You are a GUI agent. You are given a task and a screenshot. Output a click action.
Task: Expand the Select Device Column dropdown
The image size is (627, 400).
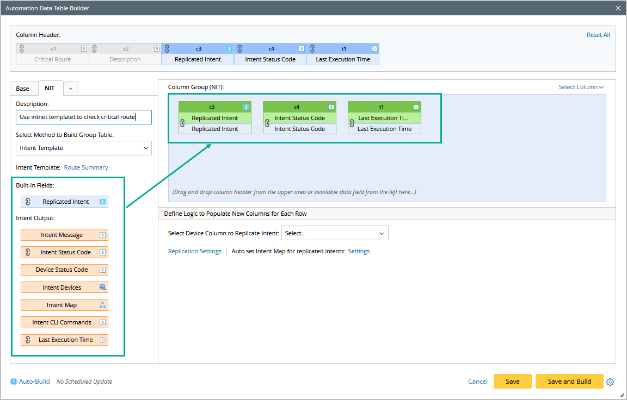point(335,233)
